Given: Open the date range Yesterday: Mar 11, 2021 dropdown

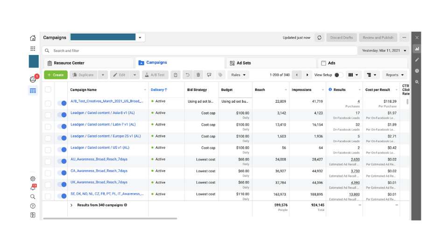Looking at the screenshot, I should click(384, 50).
